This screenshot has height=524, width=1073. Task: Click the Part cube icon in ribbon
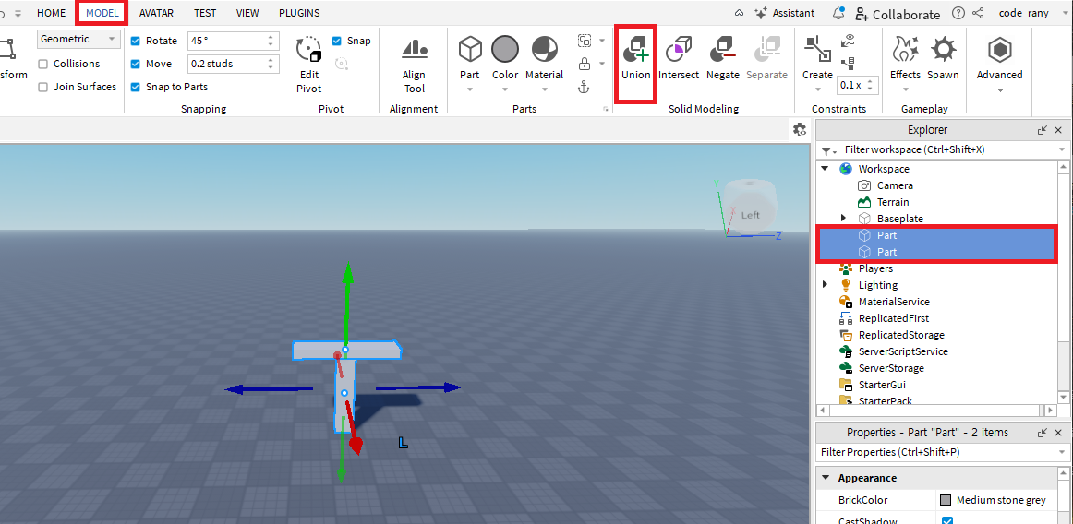click(x=470, y=49)
